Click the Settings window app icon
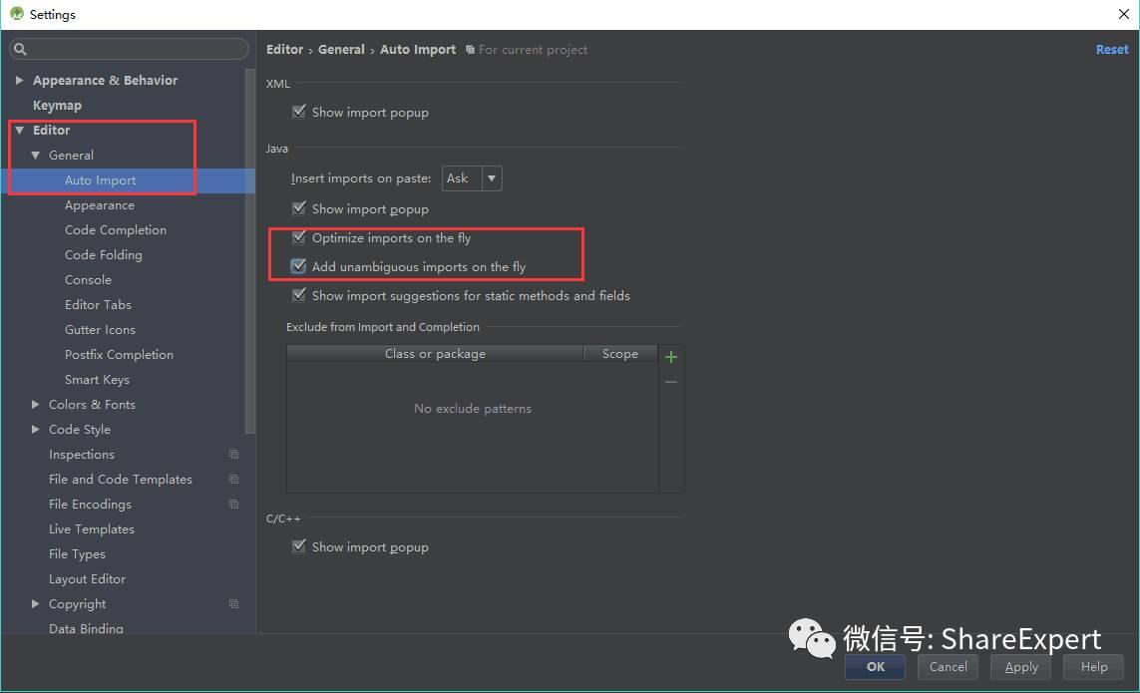1140x693 pixels. (x=17, y=14)
